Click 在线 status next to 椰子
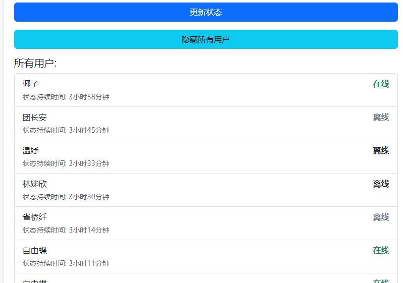This screenshot has height=283, width=403. 381,84
